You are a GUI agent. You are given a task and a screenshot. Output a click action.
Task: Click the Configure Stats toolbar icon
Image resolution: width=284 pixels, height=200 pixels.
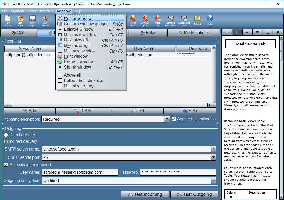[x=145, y=21]
